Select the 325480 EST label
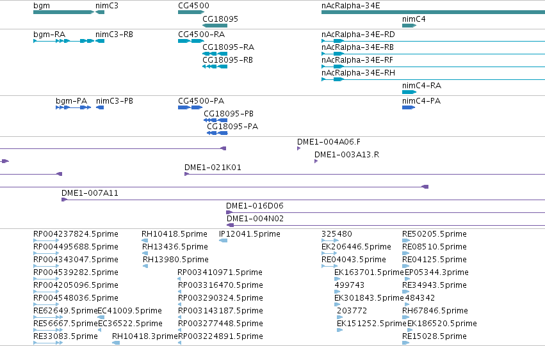 pos(336,234)
